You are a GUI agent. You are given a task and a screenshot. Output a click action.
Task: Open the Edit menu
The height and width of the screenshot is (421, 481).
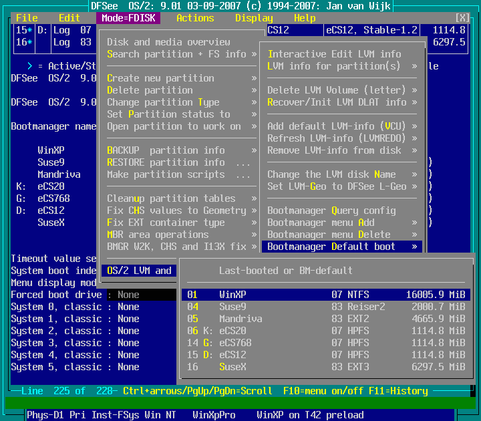click(69, 18)
